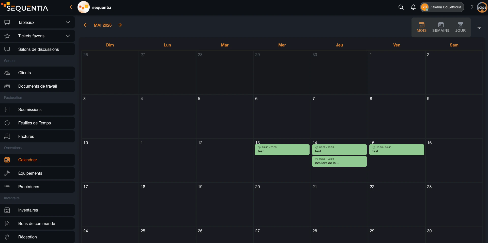Switch to JOUR view

click(x=461, y=27)
